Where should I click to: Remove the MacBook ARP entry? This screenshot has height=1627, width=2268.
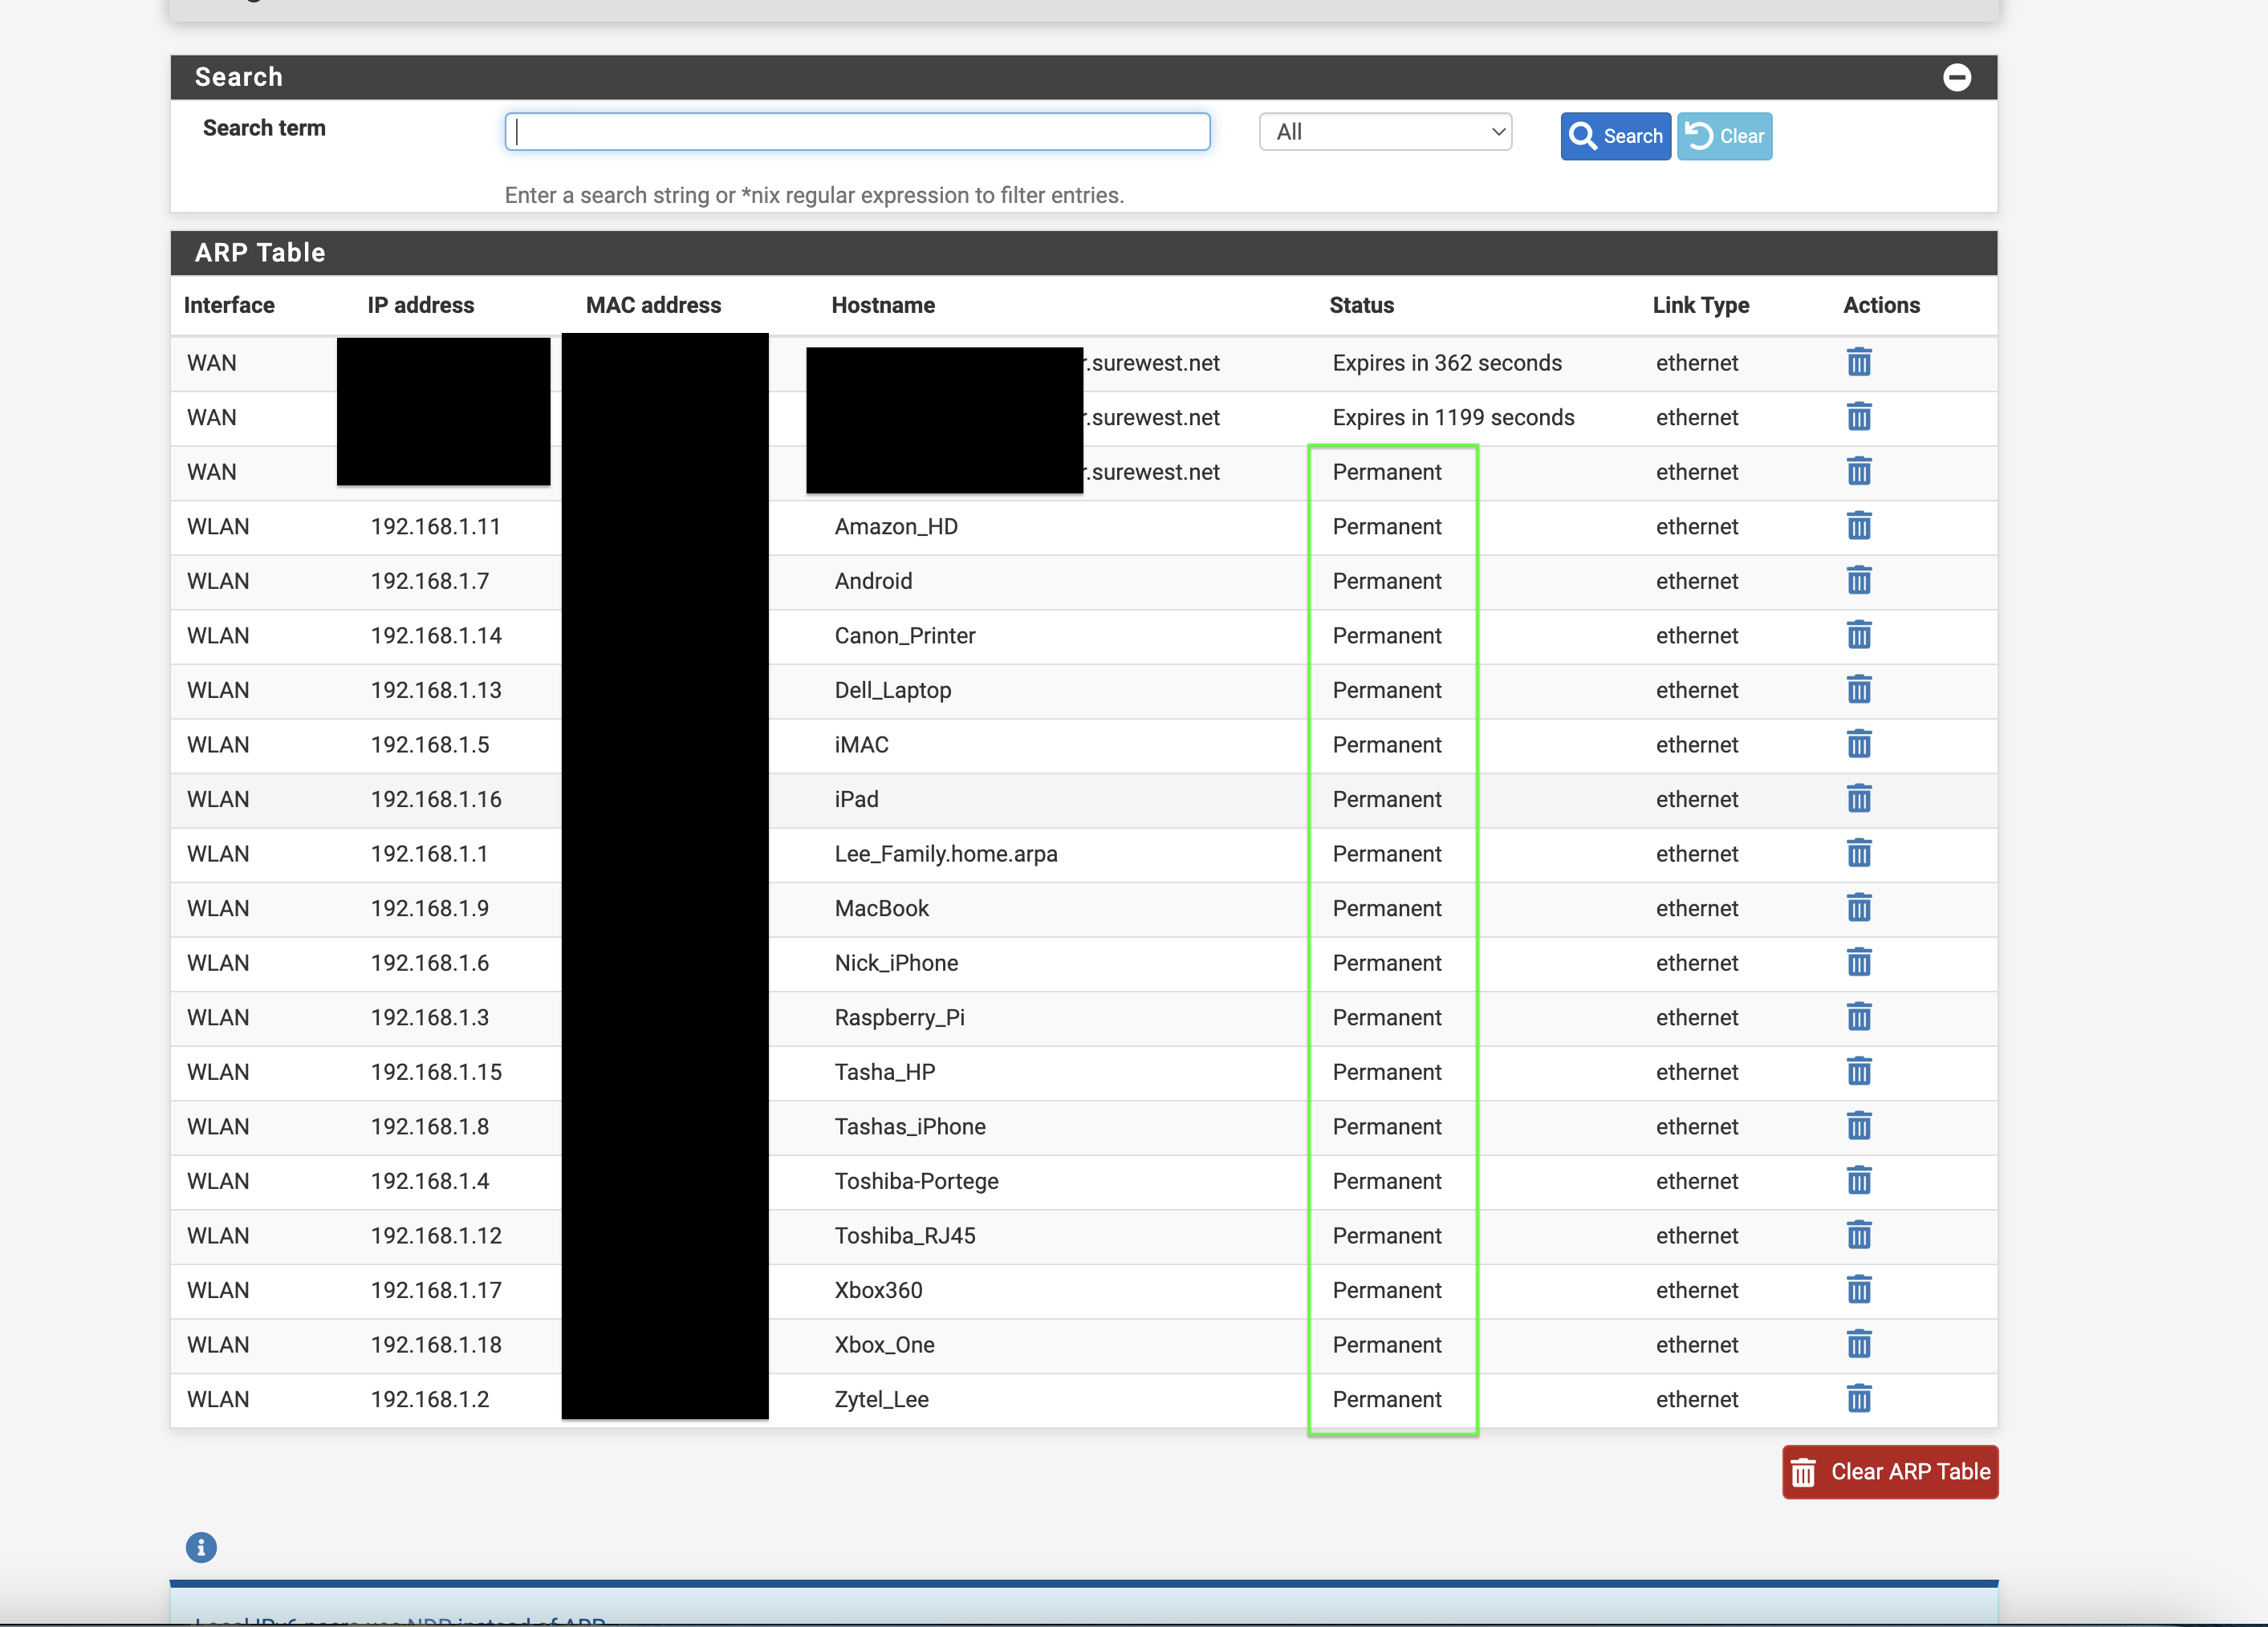1858,907
